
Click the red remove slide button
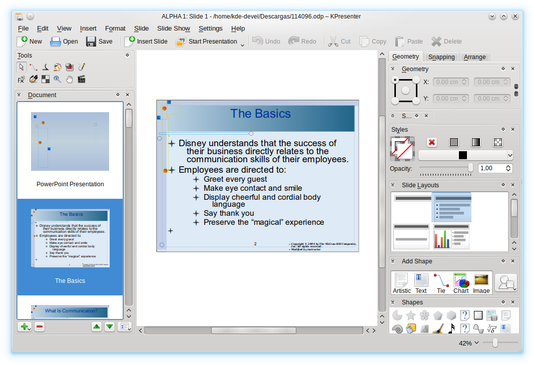coord(40,327)
